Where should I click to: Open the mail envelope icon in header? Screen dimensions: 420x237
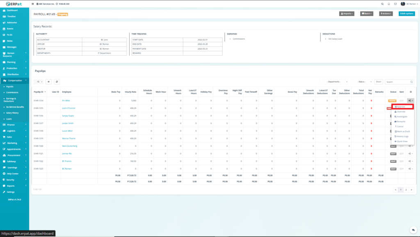click(395, 4)
